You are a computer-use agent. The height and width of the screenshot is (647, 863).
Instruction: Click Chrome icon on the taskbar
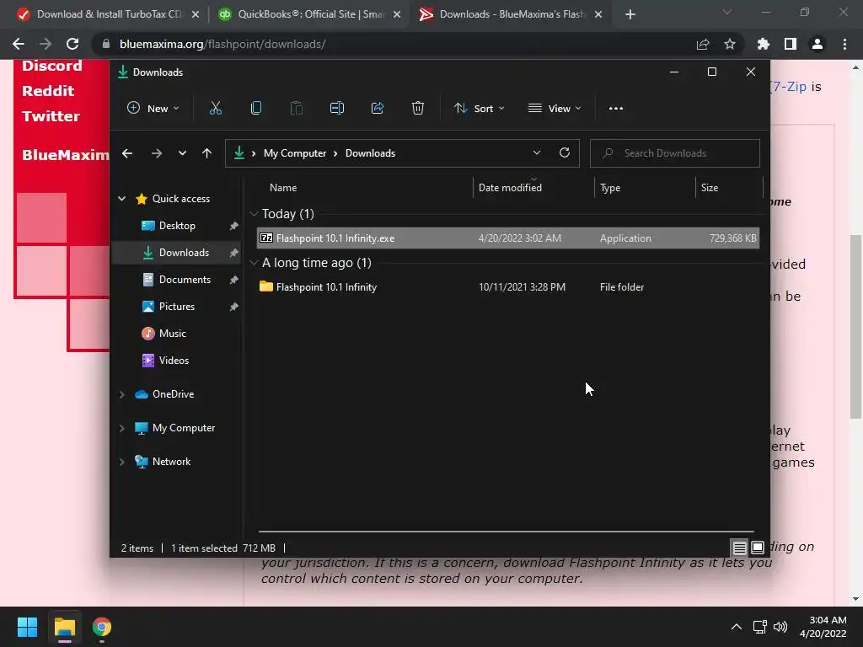(102, 627)
